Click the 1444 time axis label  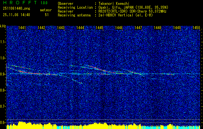[x=80, y=27]
